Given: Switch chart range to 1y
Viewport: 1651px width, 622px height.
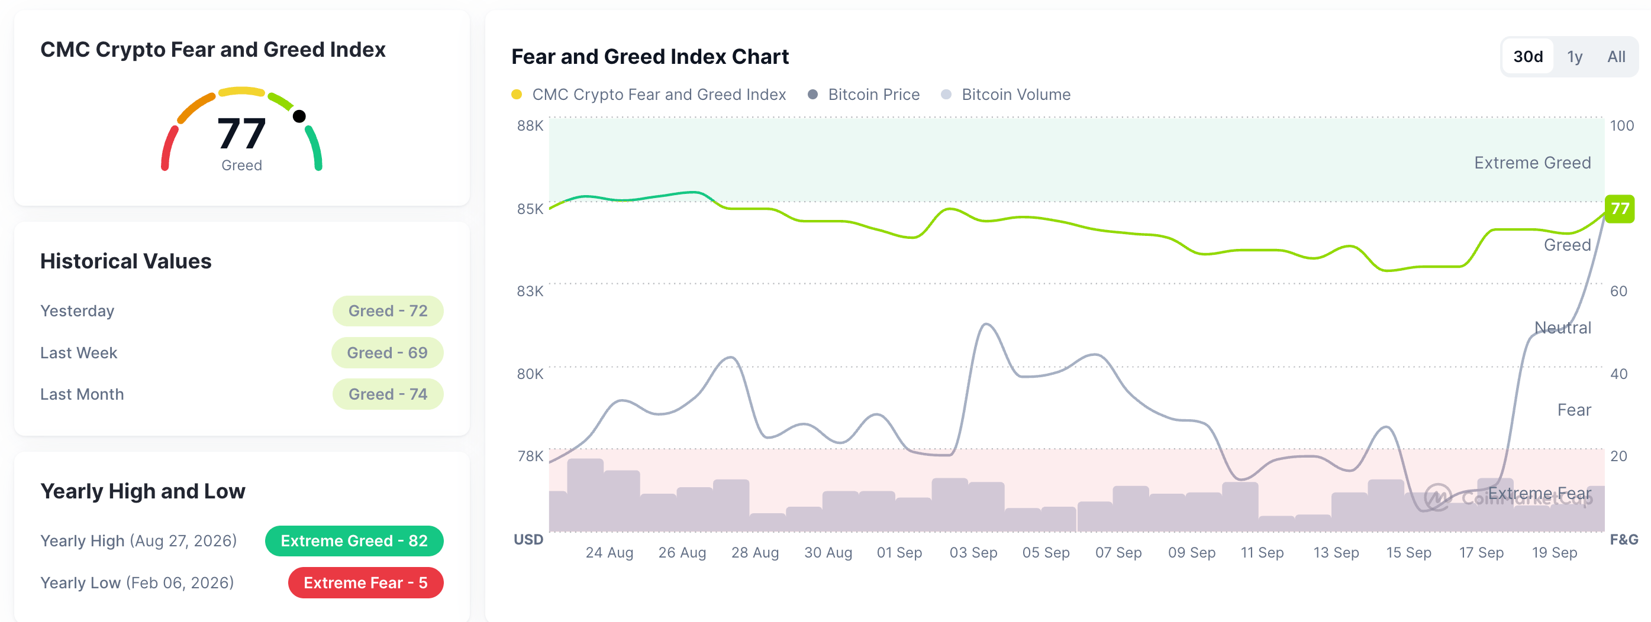Looking at the screenshot, I should pyautogui.click(x=1575, y=56).
